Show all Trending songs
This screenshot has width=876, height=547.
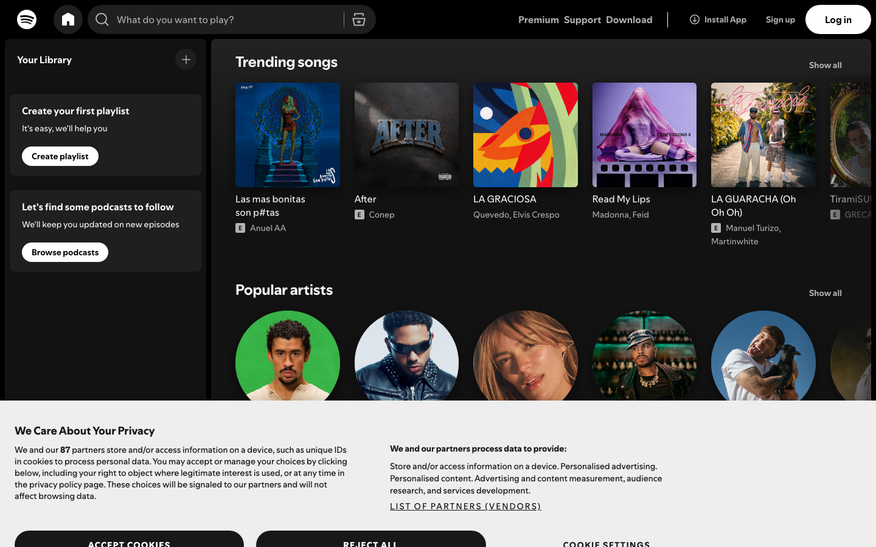point(826,65)
